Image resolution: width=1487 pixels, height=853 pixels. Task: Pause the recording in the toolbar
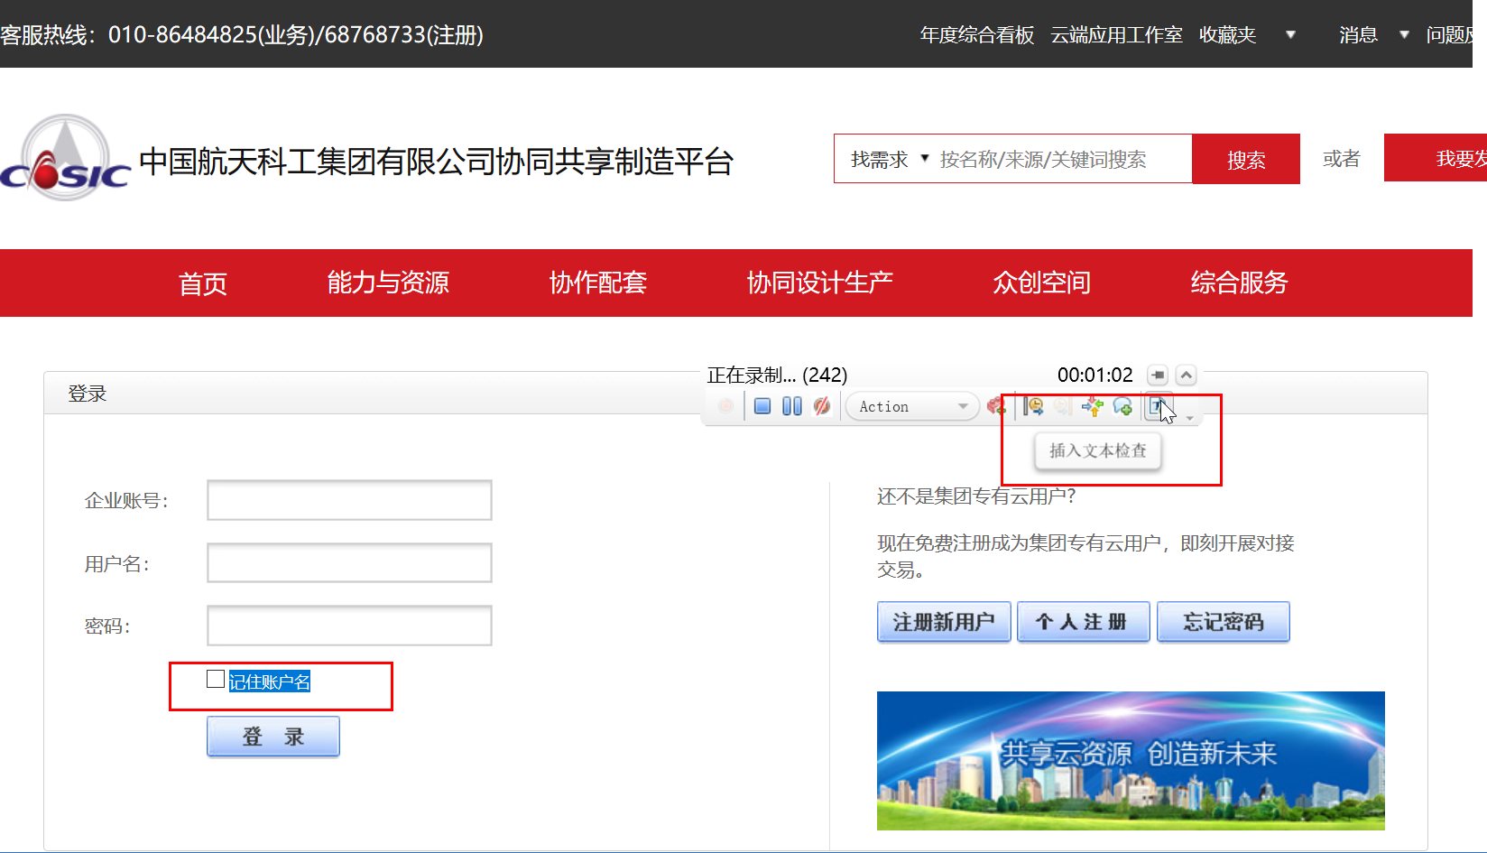(791, 406)
